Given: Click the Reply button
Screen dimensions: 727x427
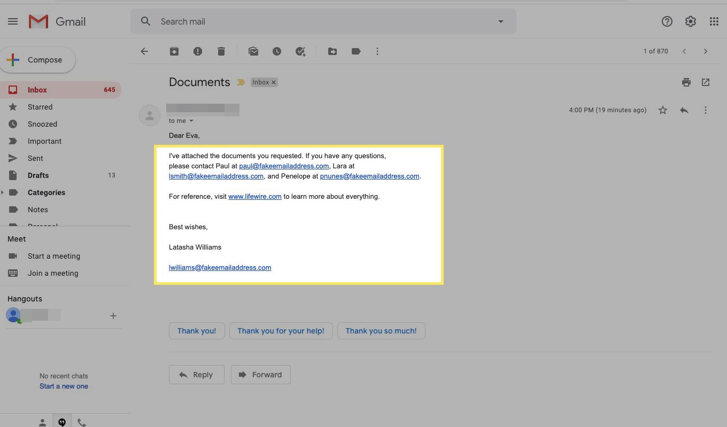Looking at the screenshot, I should (196, 375).
